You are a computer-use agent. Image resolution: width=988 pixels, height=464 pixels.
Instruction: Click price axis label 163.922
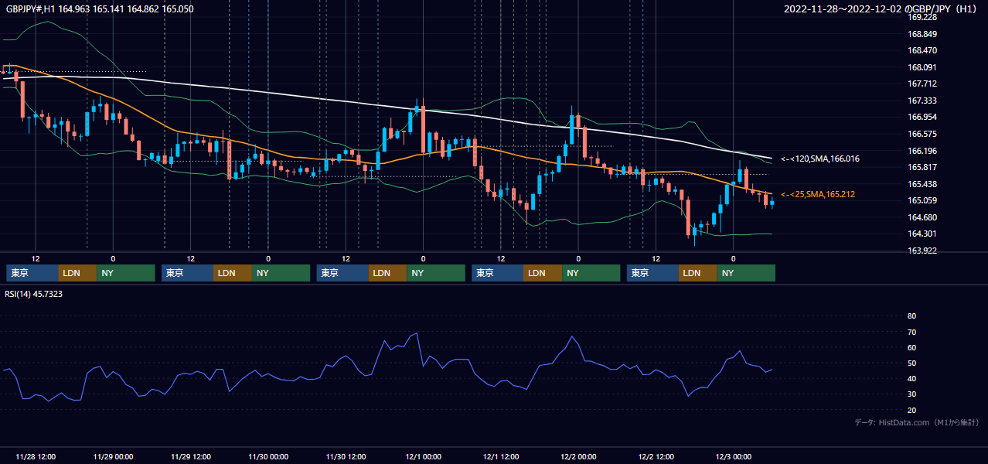click(922, 251)
